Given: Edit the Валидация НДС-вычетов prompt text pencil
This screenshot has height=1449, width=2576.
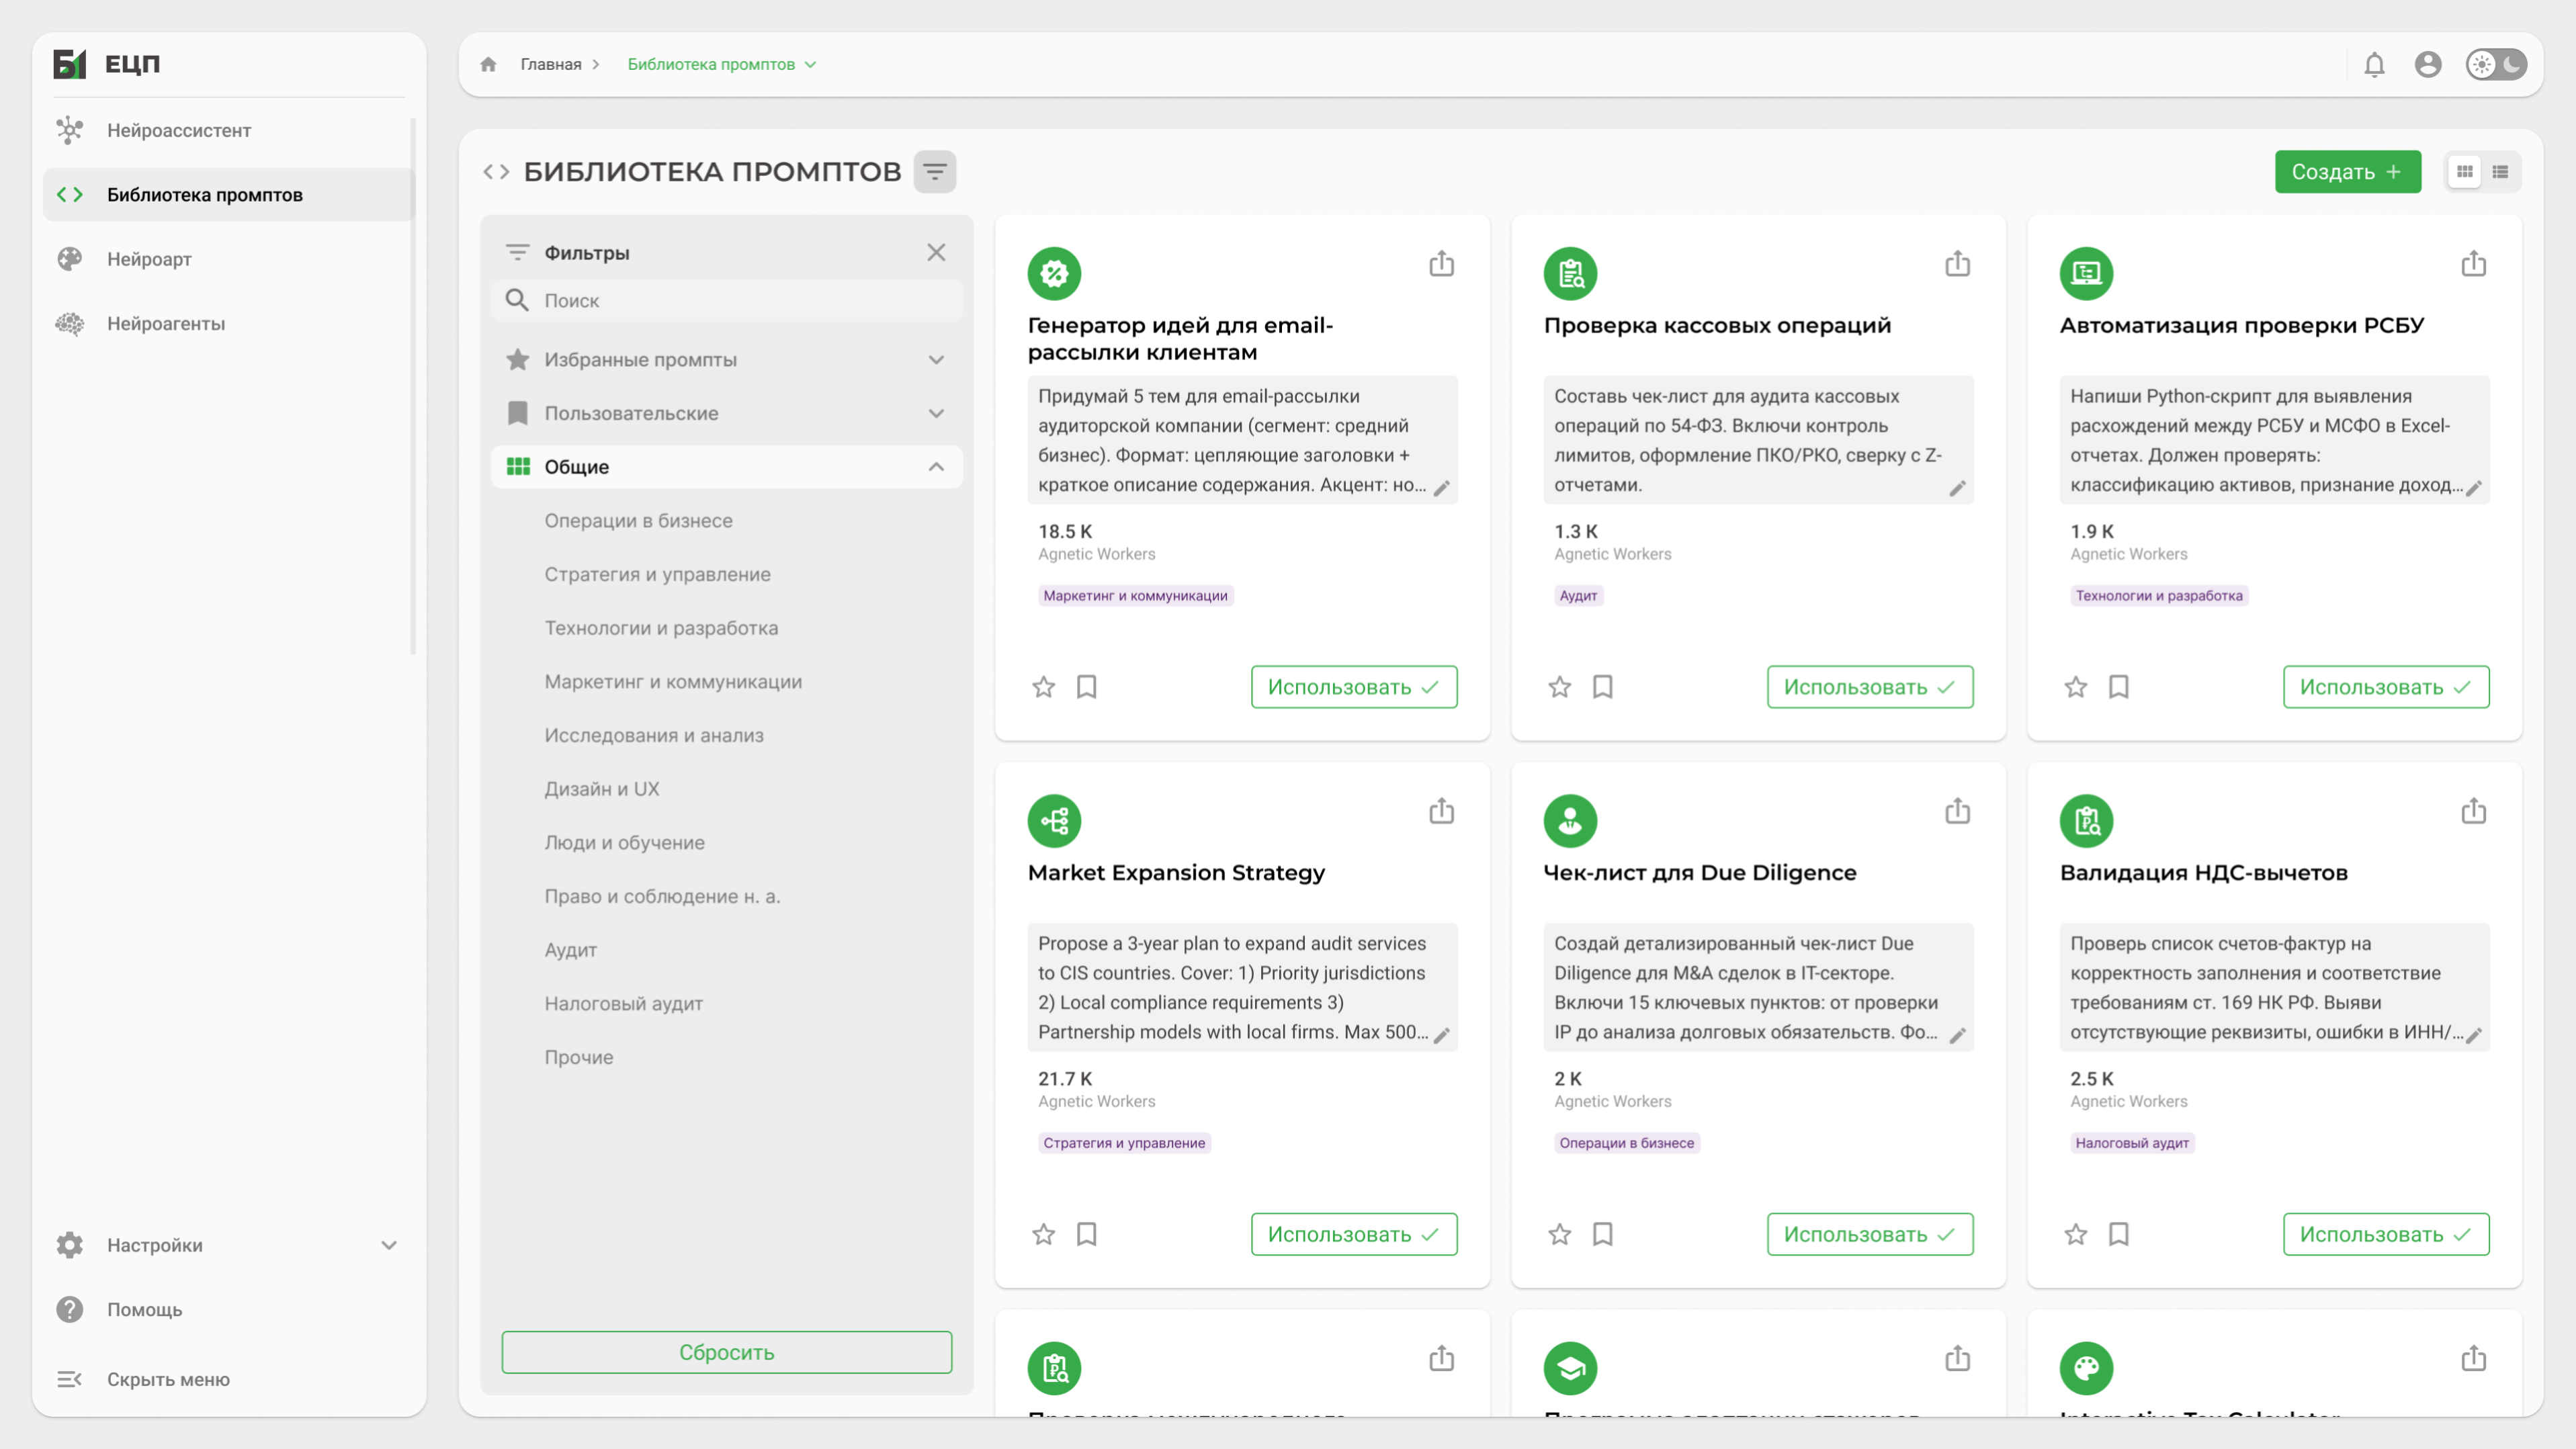Looking at the screenshot, I should (x=2473, y=1036).
